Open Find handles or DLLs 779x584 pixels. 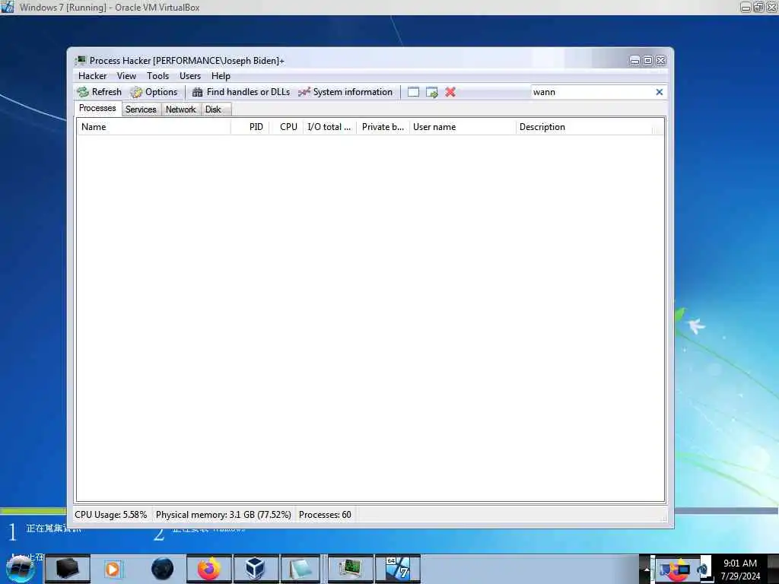click(241, 92)
